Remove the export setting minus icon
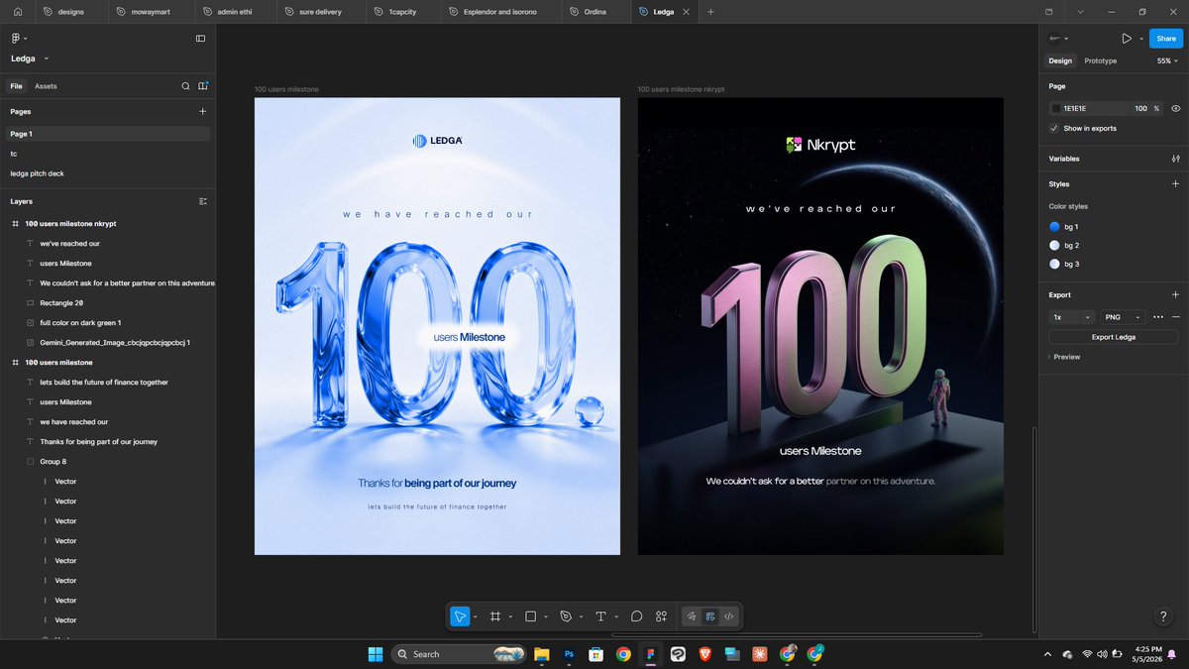 pos(1175,317)
